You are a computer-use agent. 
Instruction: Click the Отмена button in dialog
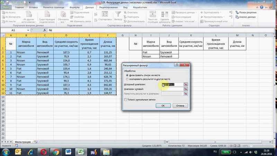tap(180, 106)
